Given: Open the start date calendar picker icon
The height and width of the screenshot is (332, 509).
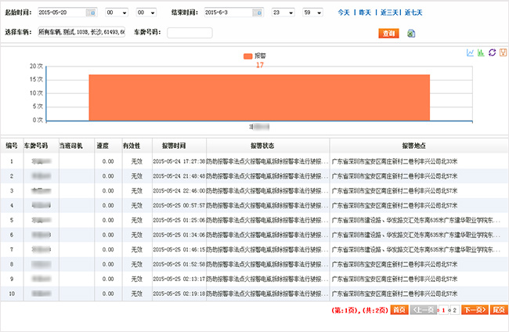Looking at the screenshot, I should [92, 13].
